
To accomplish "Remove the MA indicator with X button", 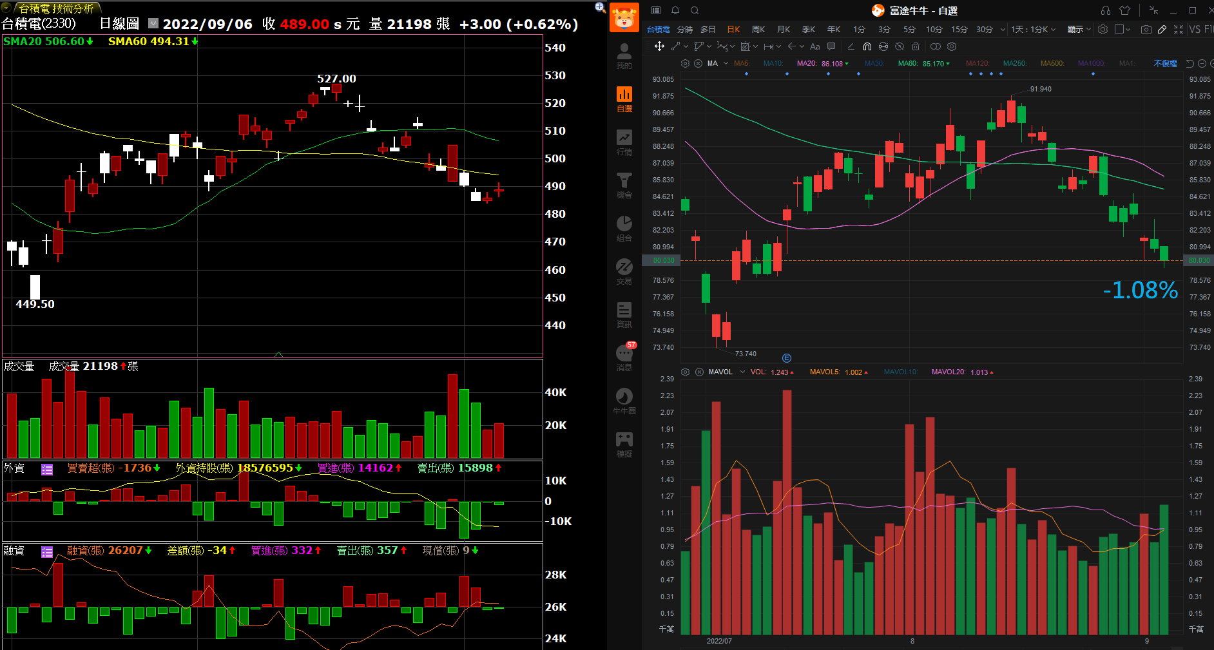I will 698,63.
